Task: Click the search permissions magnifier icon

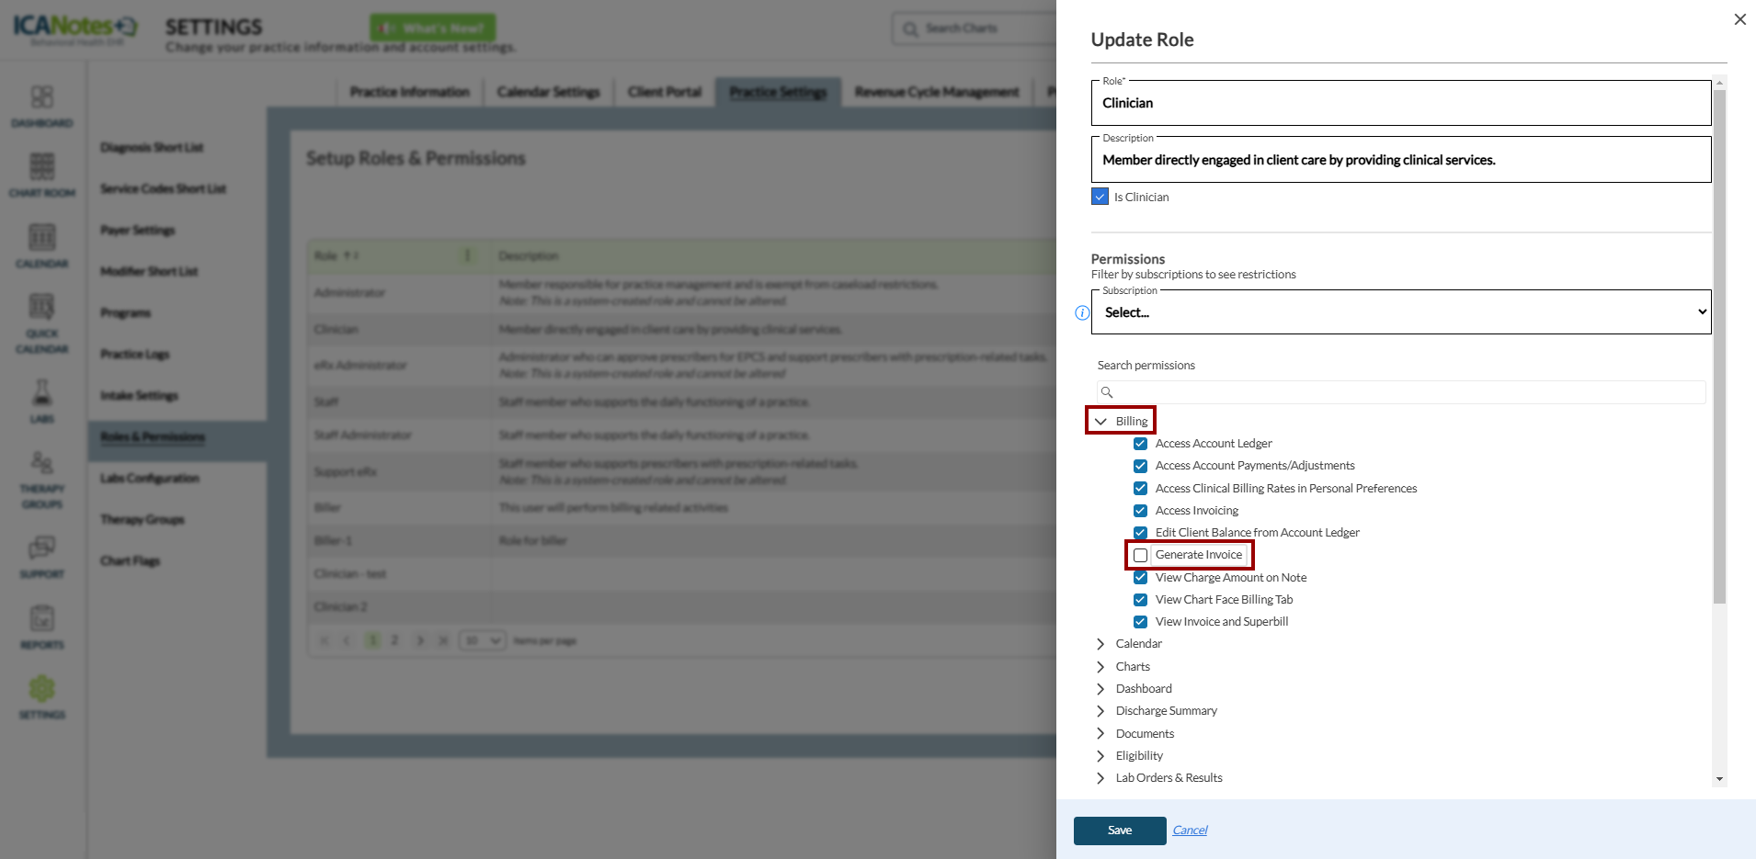Action: pyautogui.click(x=1107, y=392)
